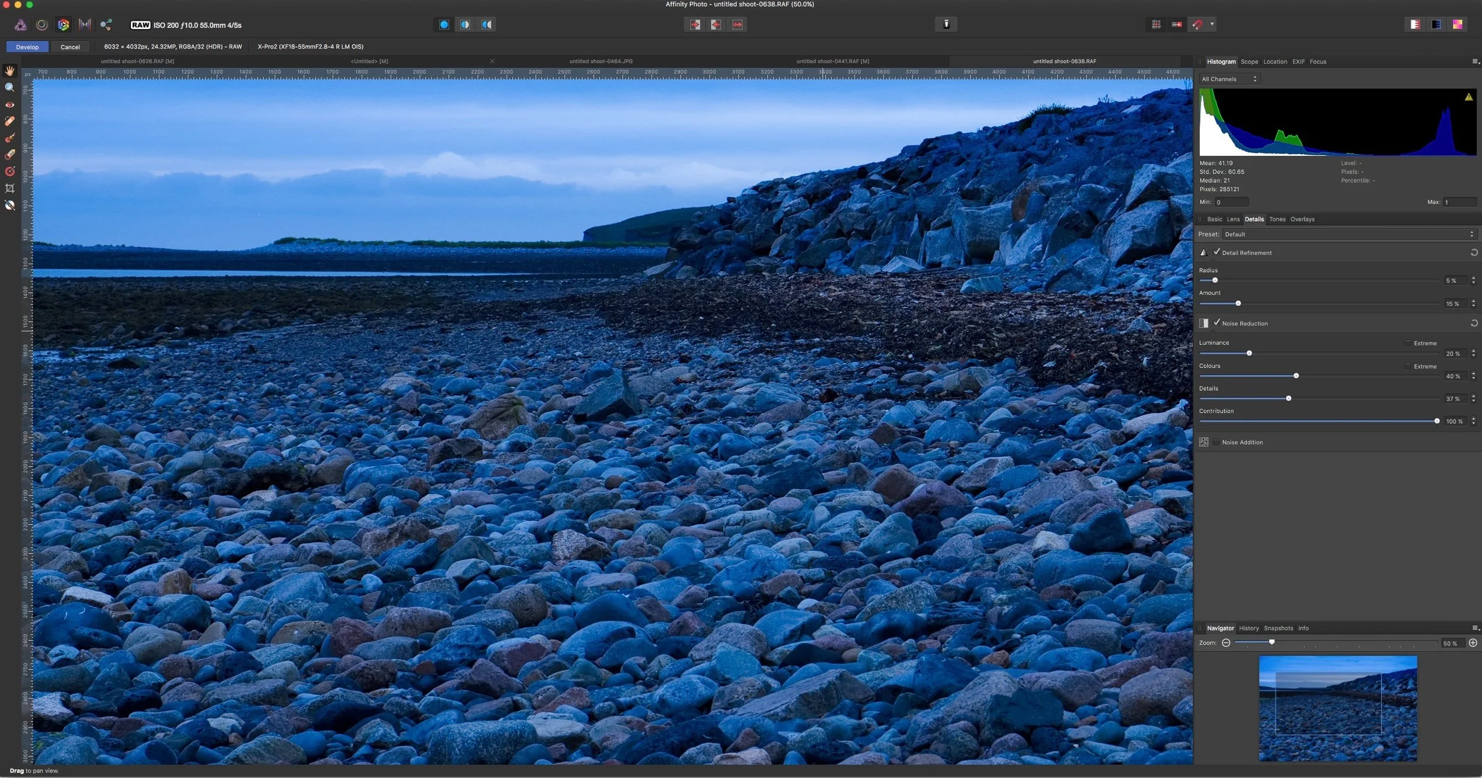This screenshot has height=778, width=1482.
Task: Open the All Channels histogram dropdown
Action: pos(1229,79)
